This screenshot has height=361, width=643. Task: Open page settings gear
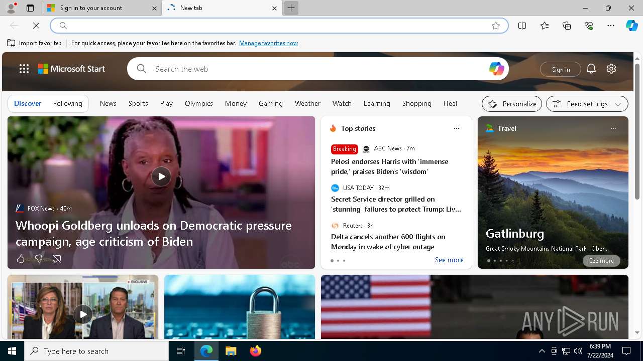tap(611, 69)
